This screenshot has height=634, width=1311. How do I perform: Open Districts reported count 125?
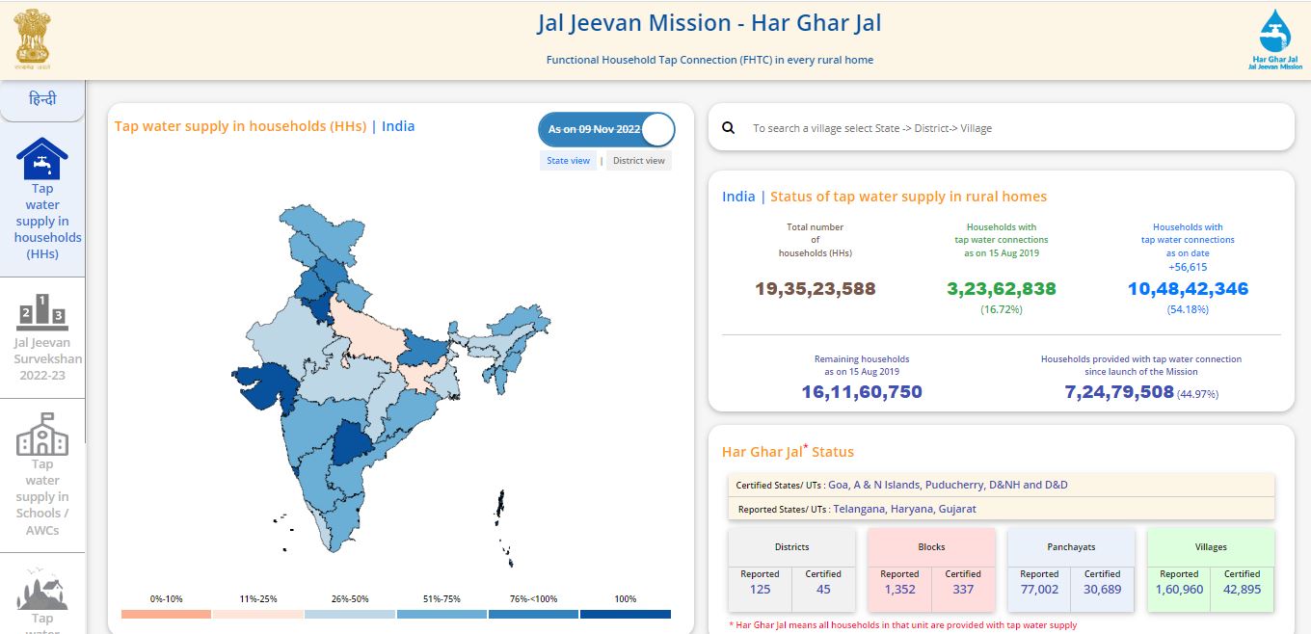(x=760, y=589)
